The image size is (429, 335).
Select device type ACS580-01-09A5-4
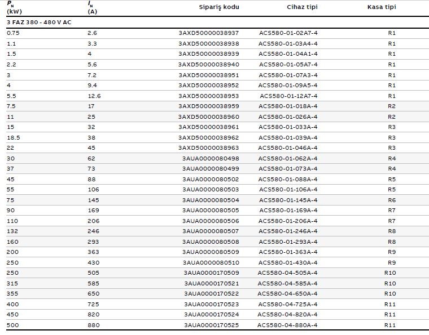click(288, 86)
